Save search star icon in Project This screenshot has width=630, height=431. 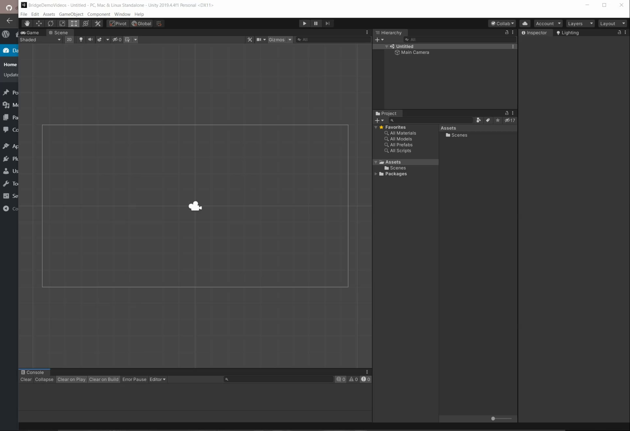coord(497,120)
